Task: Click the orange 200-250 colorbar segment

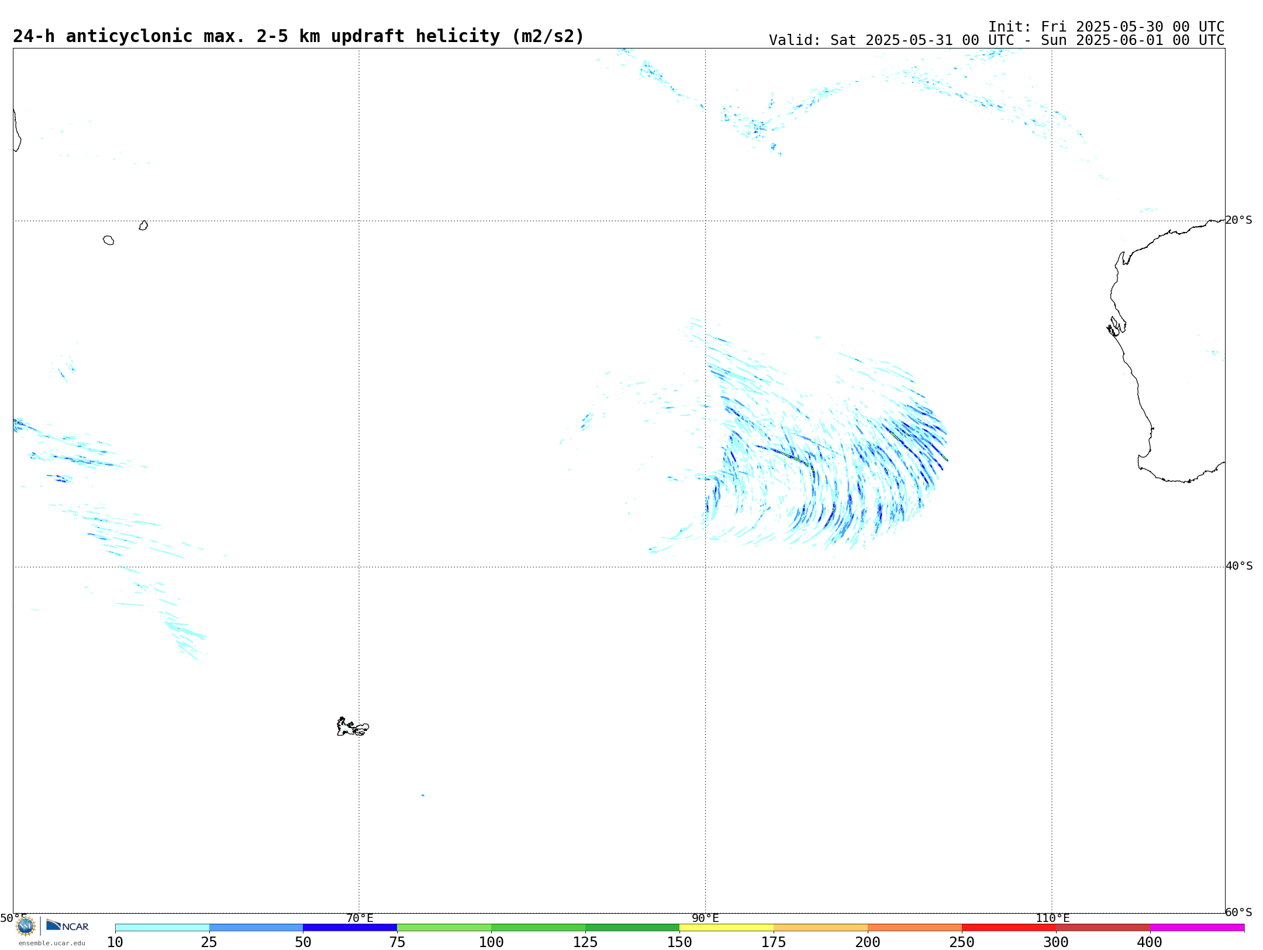Action: click(x=915, y=928)
